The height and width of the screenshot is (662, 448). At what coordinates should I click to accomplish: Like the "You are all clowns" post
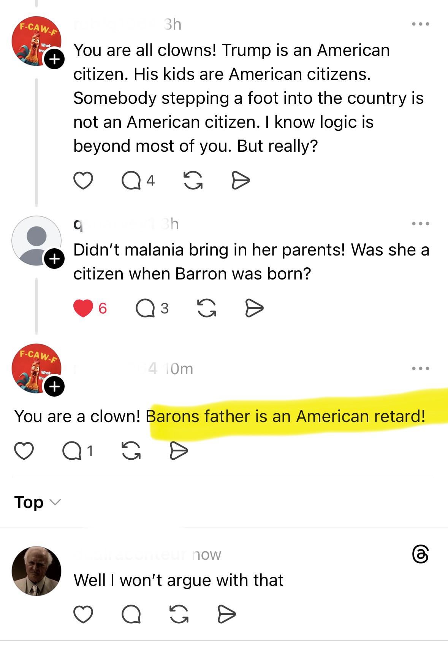pyautogui.click(x=83, y=180)
